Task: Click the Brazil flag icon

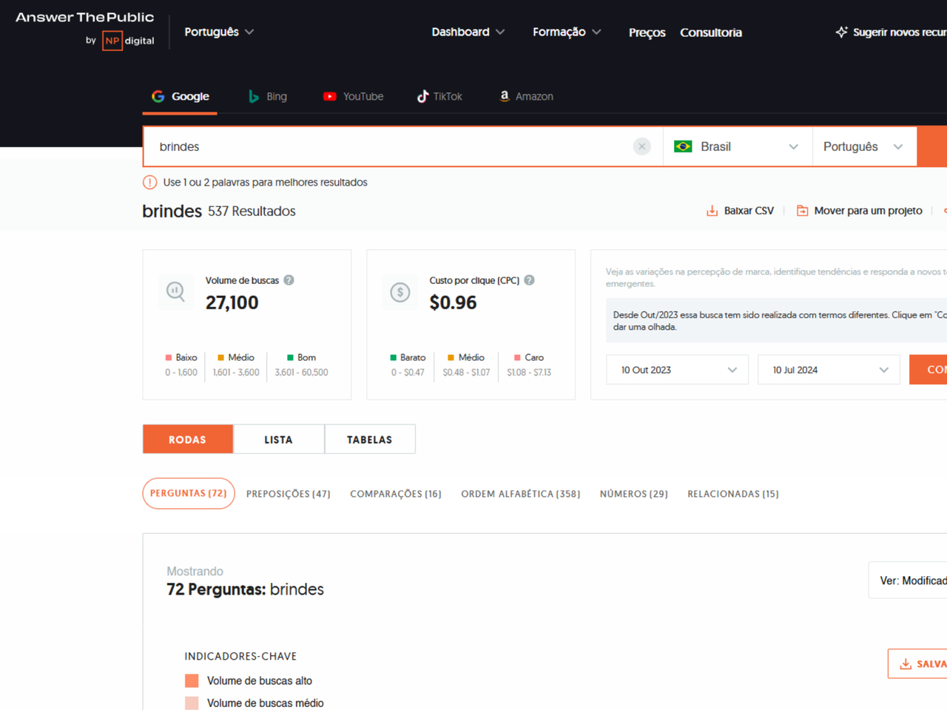Action: [683, 146]
